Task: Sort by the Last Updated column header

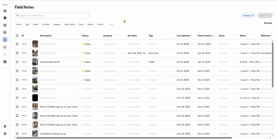Action: (x=183, y=36)
